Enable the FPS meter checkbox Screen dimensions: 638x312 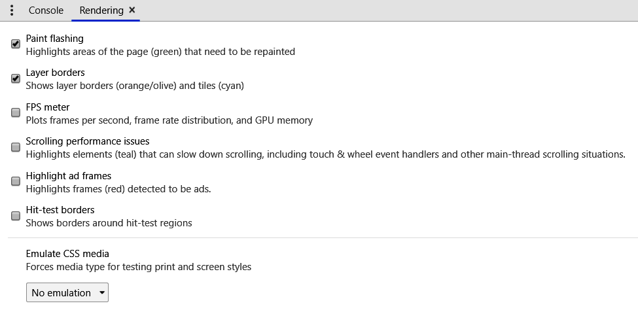tap(16, 113)
